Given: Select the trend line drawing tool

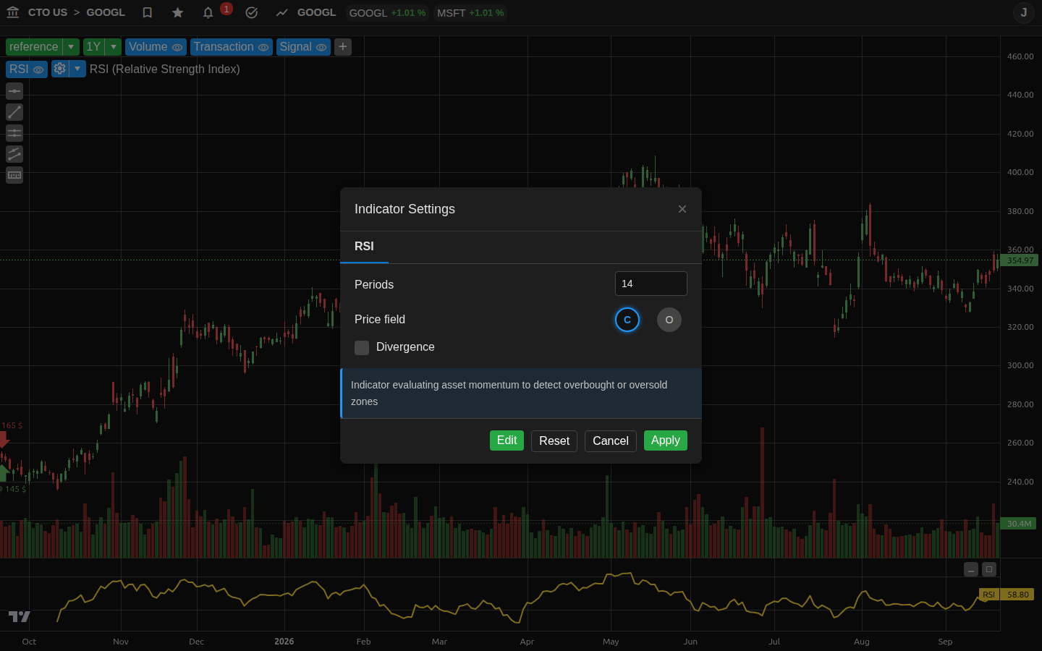Looking at the screenshot, I should pos(14,112).
